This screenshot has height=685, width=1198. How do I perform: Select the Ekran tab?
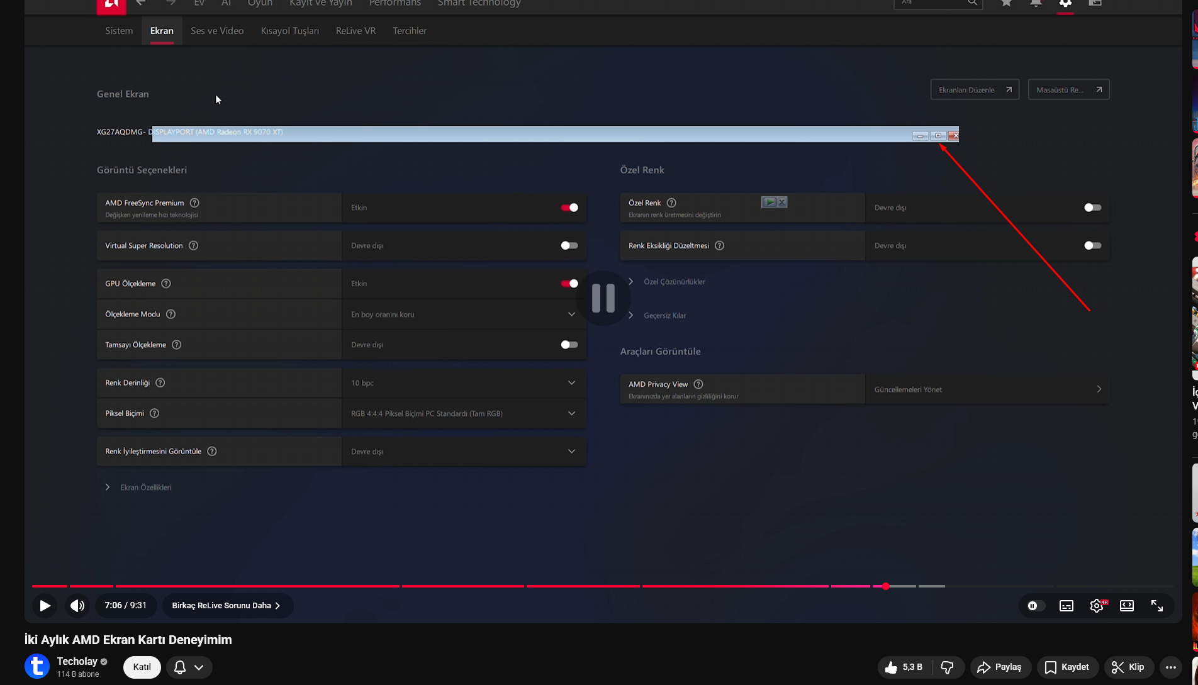pos(162,31)
